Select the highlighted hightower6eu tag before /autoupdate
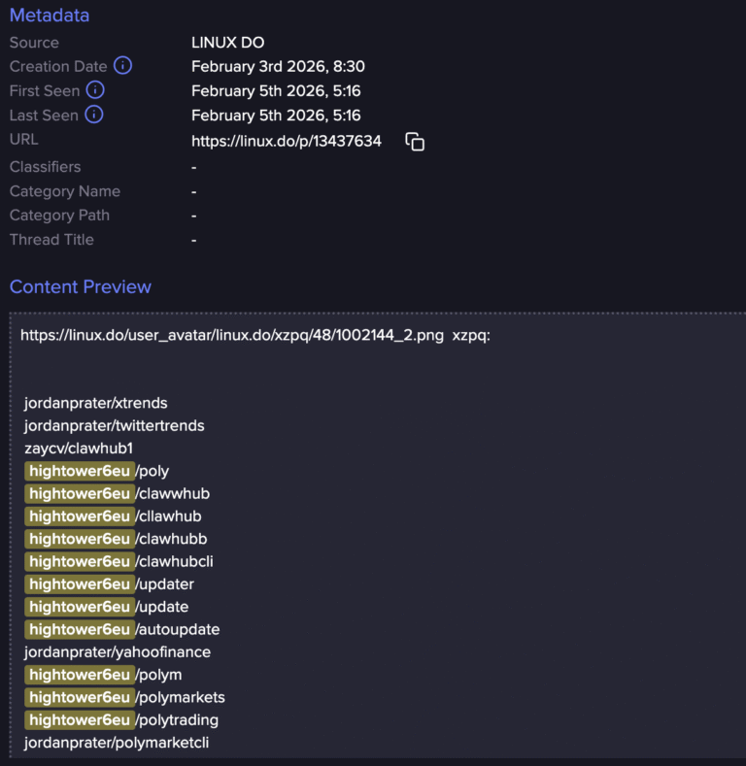This screenshot has height=766, width=746. (80, 629)
